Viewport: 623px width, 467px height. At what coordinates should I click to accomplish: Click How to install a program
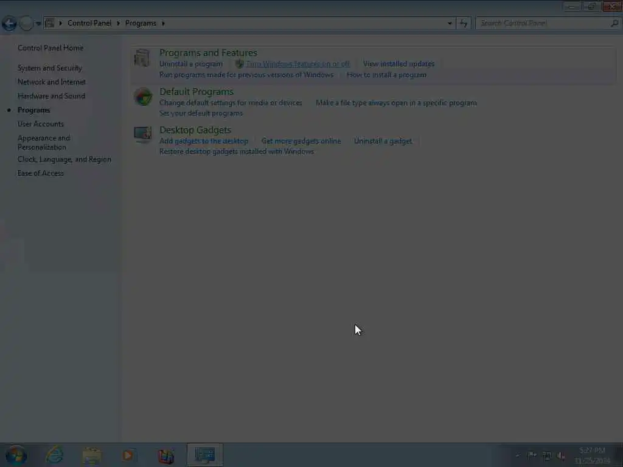(x=386, y=75)
